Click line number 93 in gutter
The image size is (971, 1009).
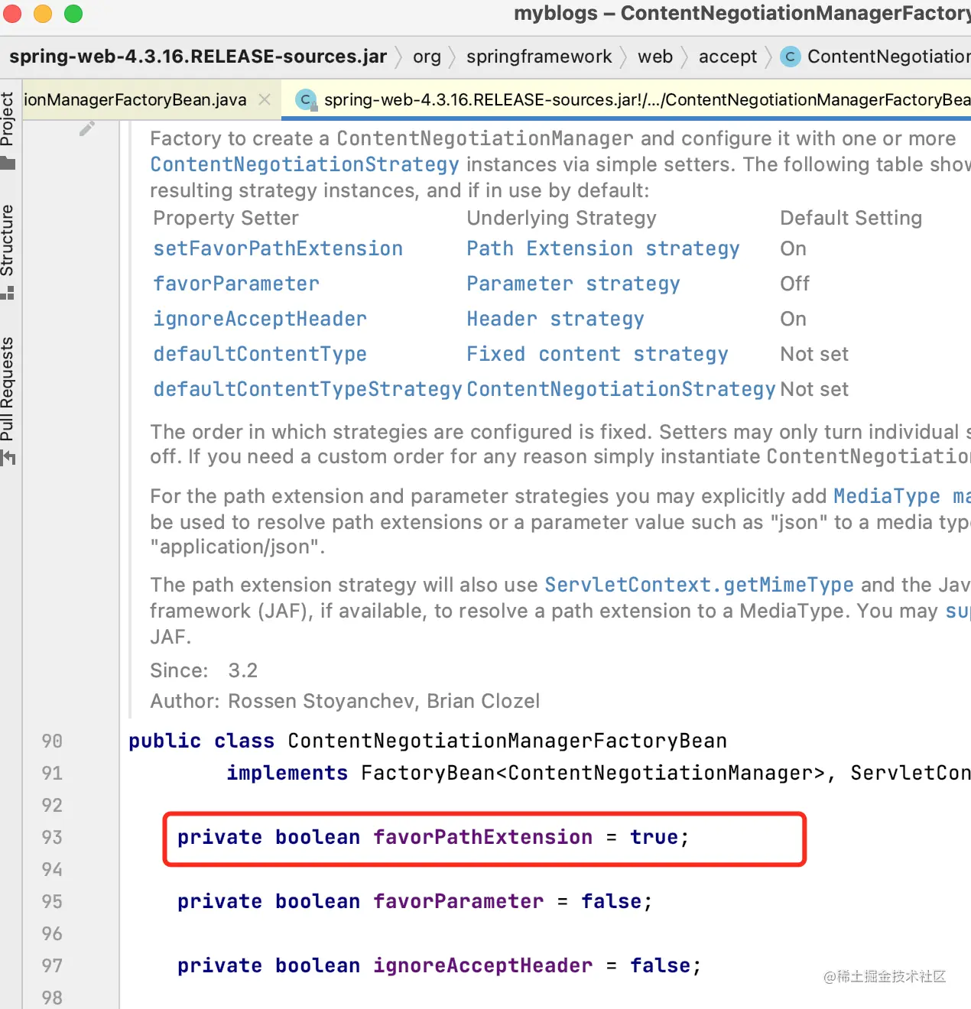pyautogui.click(x=52, y=837)
